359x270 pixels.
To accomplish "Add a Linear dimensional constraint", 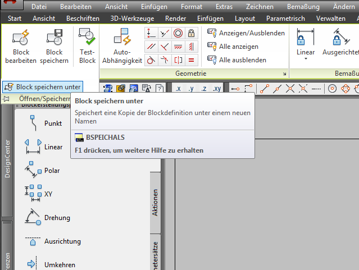I will click(x=306, y=42).
